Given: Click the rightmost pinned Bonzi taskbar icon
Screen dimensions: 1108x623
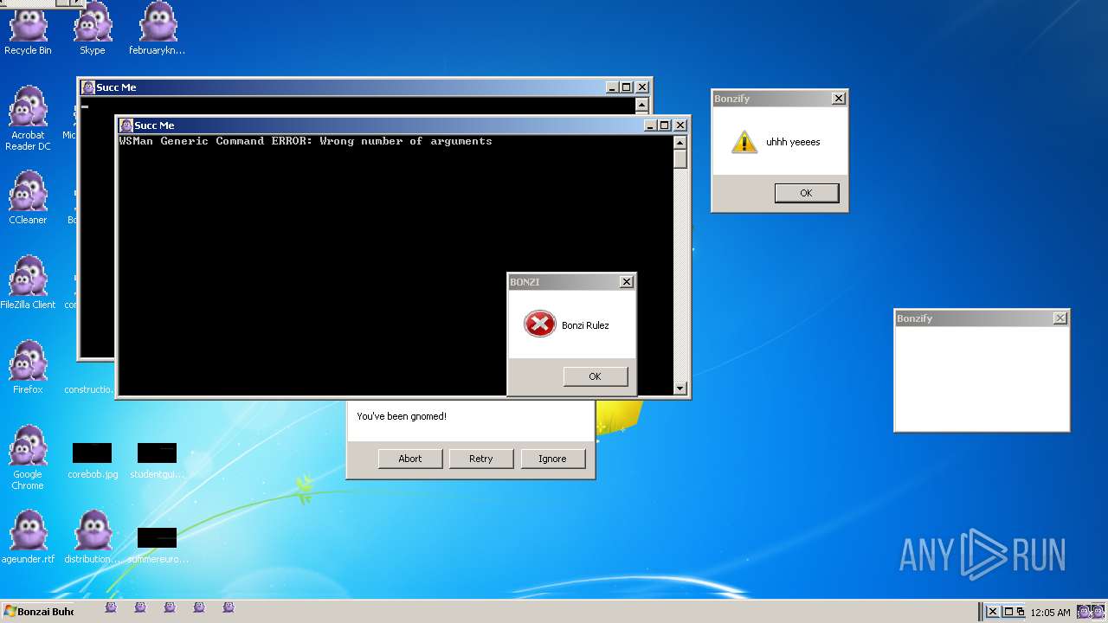Looking at the screenshot, I should click(229, 608).
